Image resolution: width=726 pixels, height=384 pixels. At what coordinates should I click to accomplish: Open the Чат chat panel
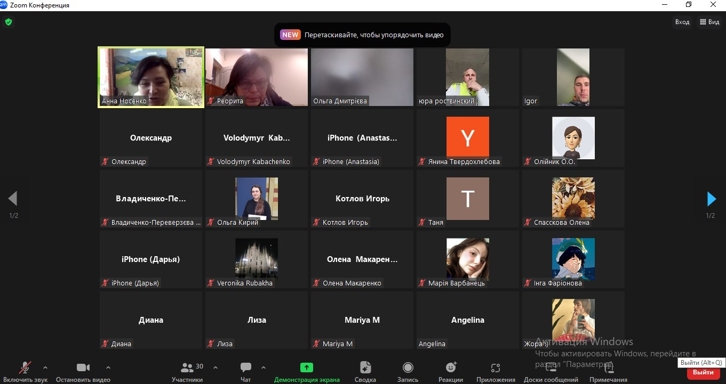pyautogui.click(x=246, y=371)
